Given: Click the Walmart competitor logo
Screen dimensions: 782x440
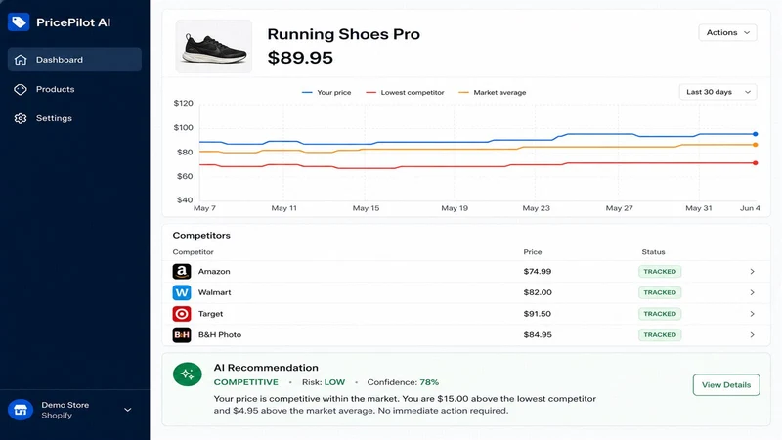Looking at the screenshot, I should point(182,292).
